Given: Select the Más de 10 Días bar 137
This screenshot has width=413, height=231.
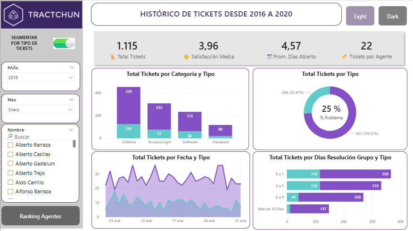Looking at the screenshot, I should 309,209.
